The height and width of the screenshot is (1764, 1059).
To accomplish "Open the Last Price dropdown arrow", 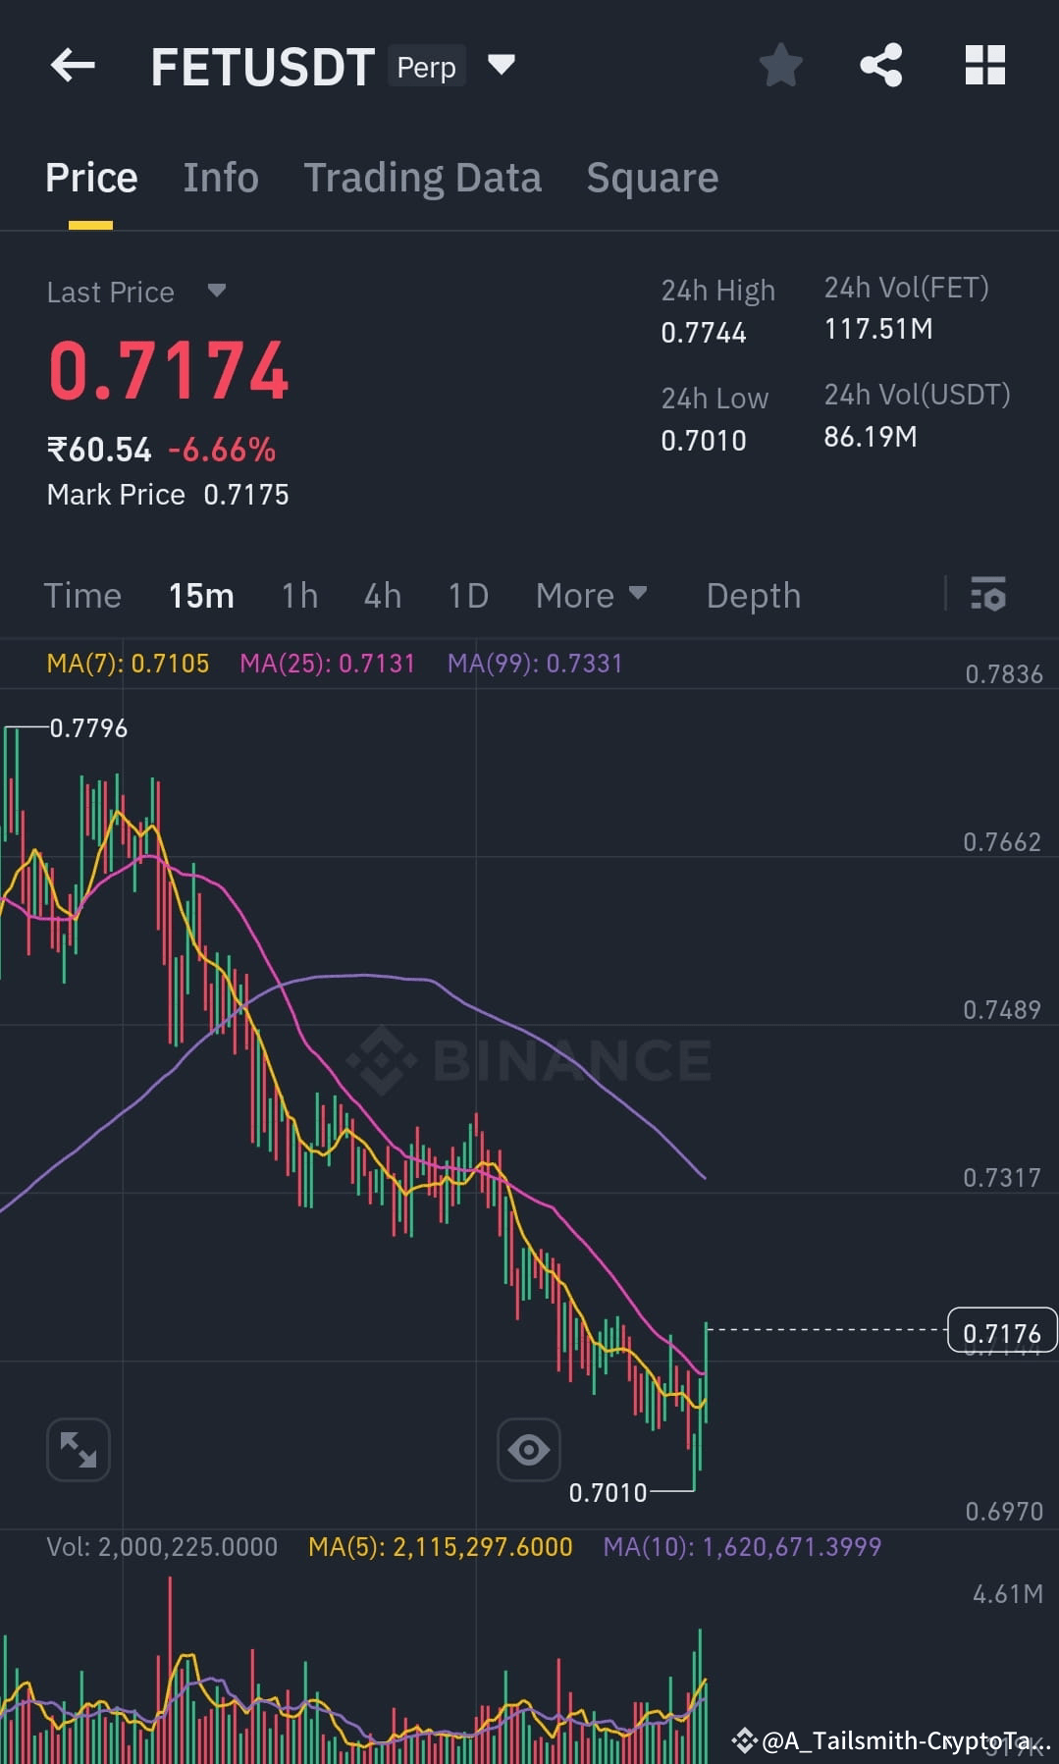I will tap(217, 291).
